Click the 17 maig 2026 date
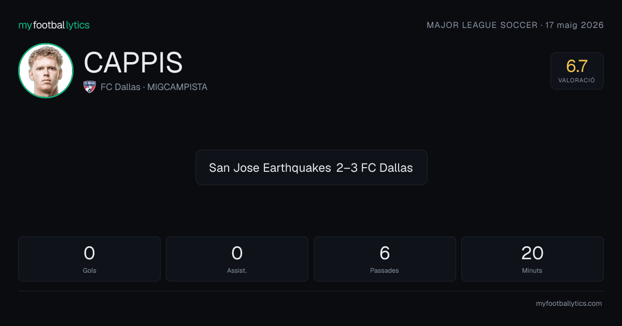The image size is (622, 326). point(575,25)
